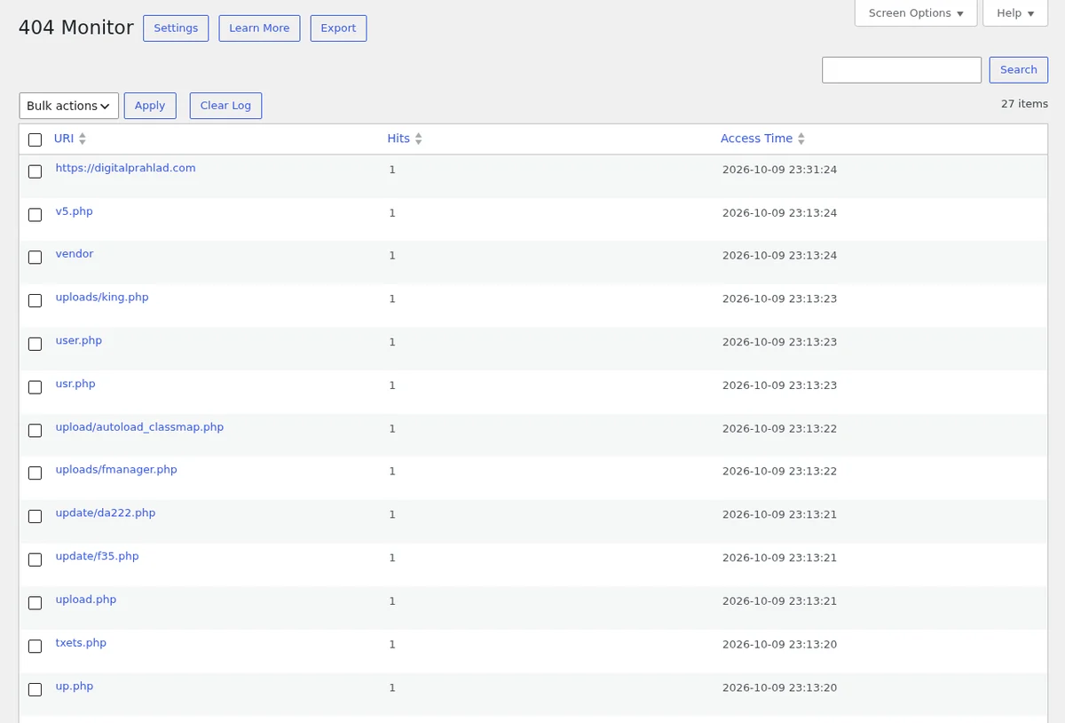Open the uploads/fmanager.php link
This screenshot has height=723, width=1065.
click(x=116, y=470)
